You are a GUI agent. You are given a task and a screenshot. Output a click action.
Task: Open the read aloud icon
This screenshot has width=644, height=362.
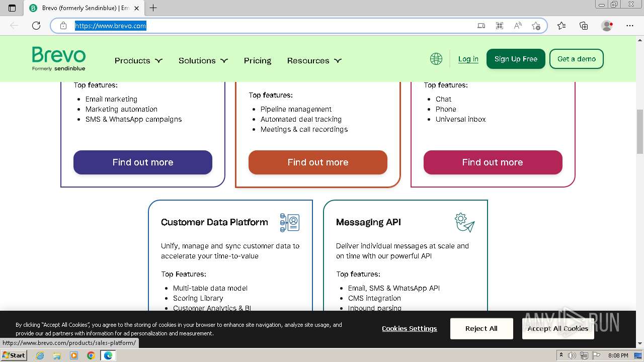click(x=518, y=26)
